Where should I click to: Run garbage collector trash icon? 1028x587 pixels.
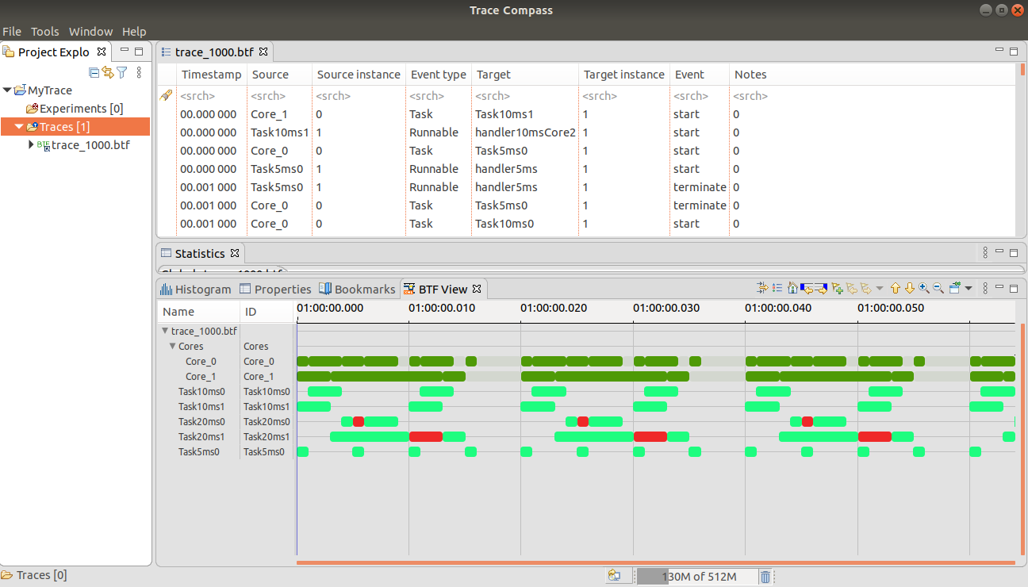(x=765, y=577)
